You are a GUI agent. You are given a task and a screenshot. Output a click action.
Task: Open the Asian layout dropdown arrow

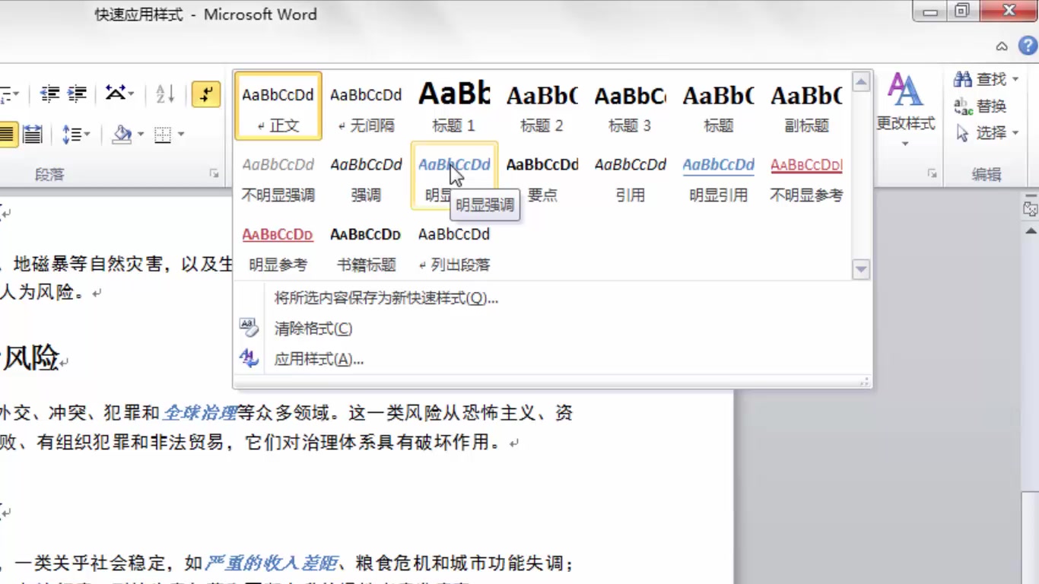tap(132, 94)
